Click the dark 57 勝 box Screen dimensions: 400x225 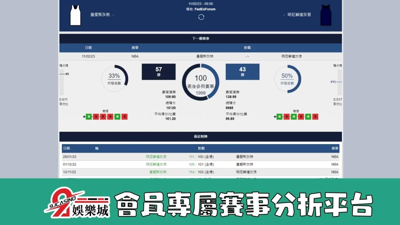coord(159,72)
